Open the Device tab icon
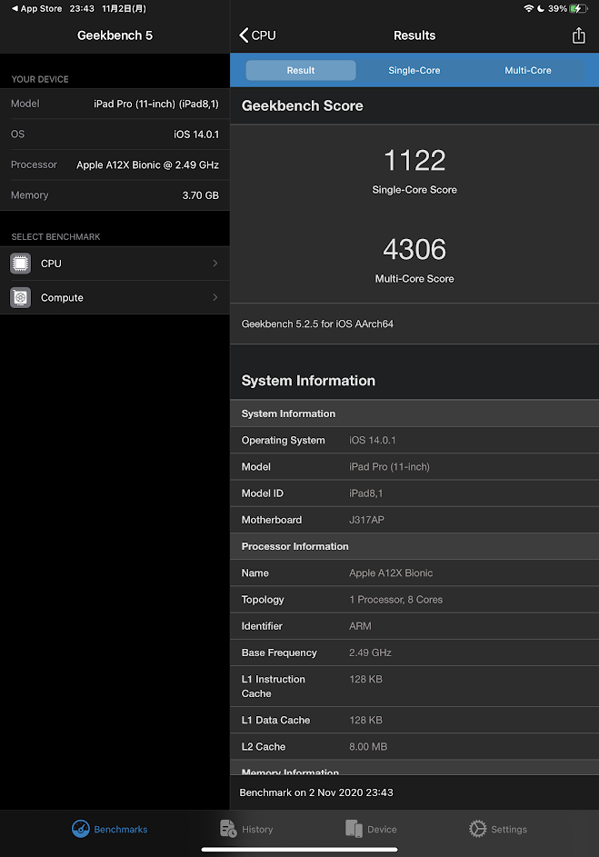This screenshot has width=599, height=857. coord(354,829)
